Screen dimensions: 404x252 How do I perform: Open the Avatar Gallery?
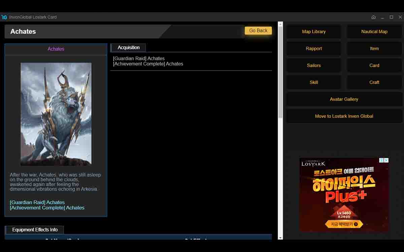pyautogui.click(x=344, y=99)
